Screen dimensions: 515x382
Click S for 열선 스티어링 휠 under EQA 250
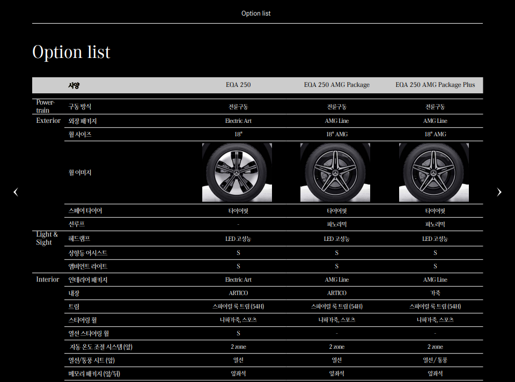point(238,333)
